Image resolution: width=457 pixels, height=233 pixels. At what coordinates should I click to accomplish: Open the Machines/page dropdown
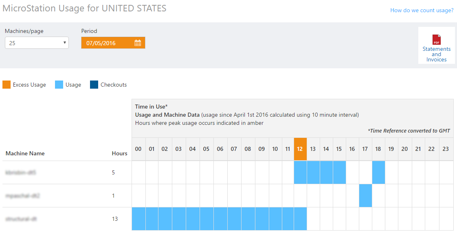click(x=37, y=43)
